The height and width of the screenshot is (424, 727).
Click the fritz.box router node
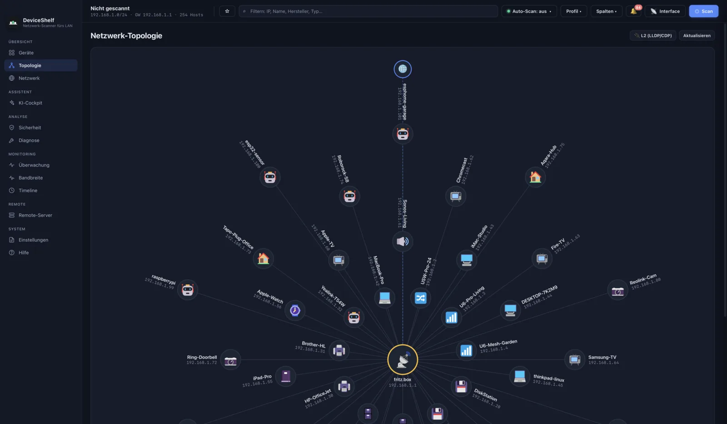coord(403,360)
